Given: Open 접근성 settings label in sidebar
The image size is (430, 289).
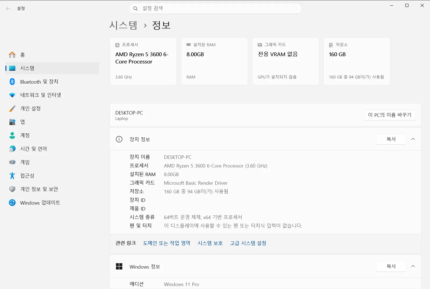Looking at the screenshot, I should pyautogui.click(x=27, y=176).
